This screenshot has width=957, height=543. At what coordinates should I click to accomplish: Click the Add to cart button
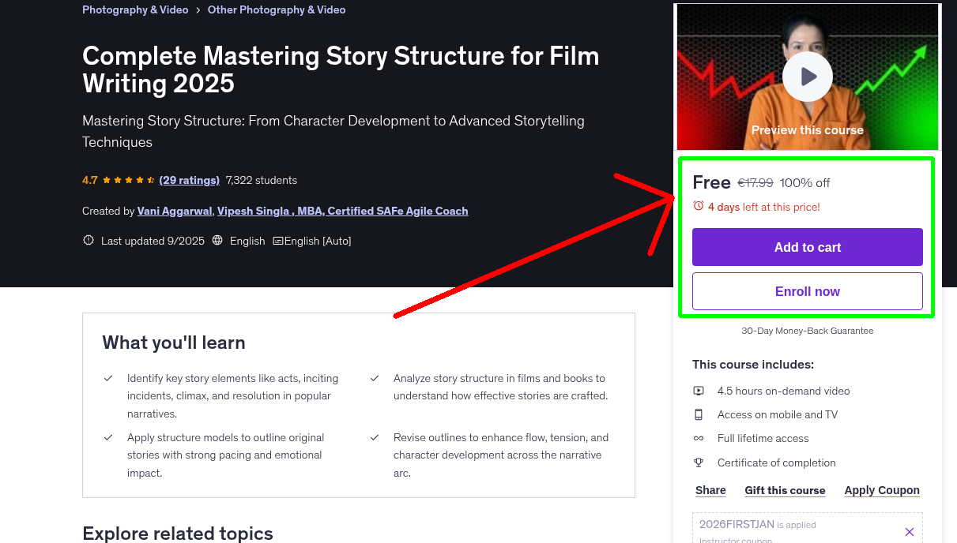[x=807, y=247]
